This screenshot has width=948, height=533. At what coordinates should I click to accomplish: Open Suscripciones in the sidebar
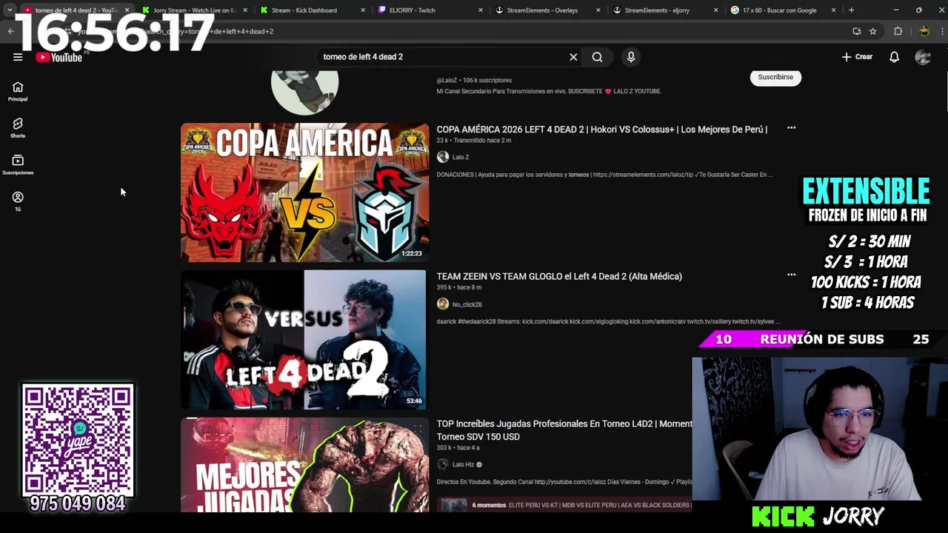18,165
